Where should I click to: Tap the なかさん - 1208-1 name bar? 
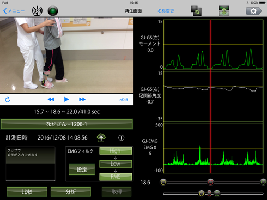(x=66, y=124)
